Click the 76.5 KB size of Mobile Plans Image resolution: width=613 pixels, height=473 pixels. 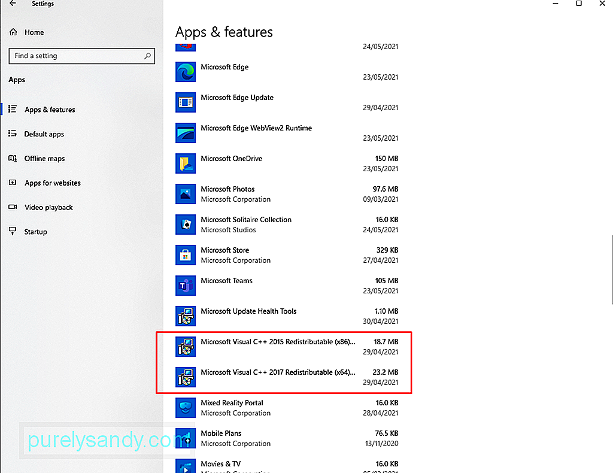[x=386, y=433]
